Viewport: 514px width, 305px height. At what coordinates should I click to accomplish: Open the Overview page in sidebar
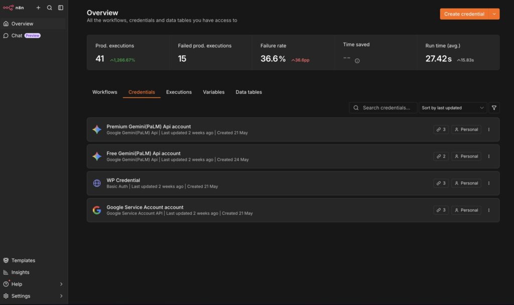tap(33, 24)
